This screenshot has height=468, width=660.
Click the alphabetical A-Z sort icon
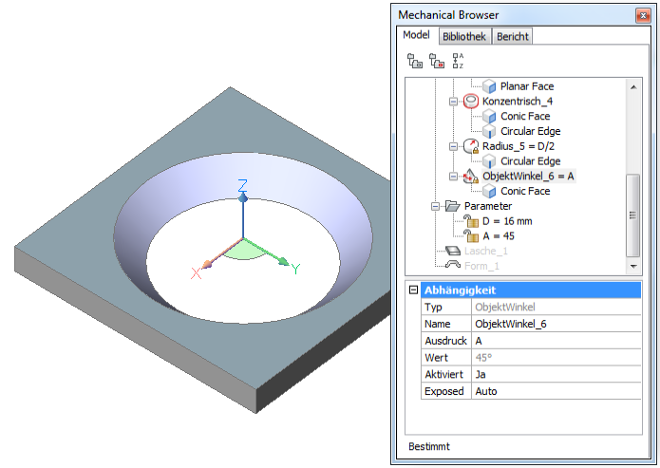point(458,61)
